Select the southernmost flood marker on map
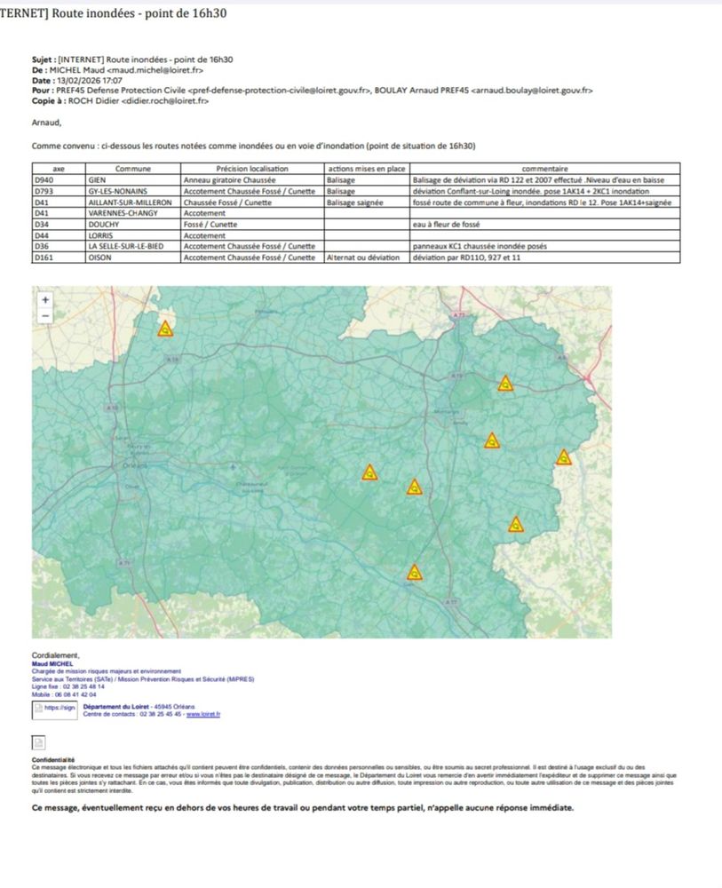This screenshot has width=722, height=888. point(414,573)
